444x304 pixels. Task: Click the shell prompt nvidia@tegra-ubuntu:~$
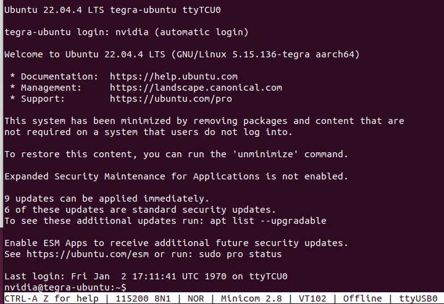(x=65, y=288)
